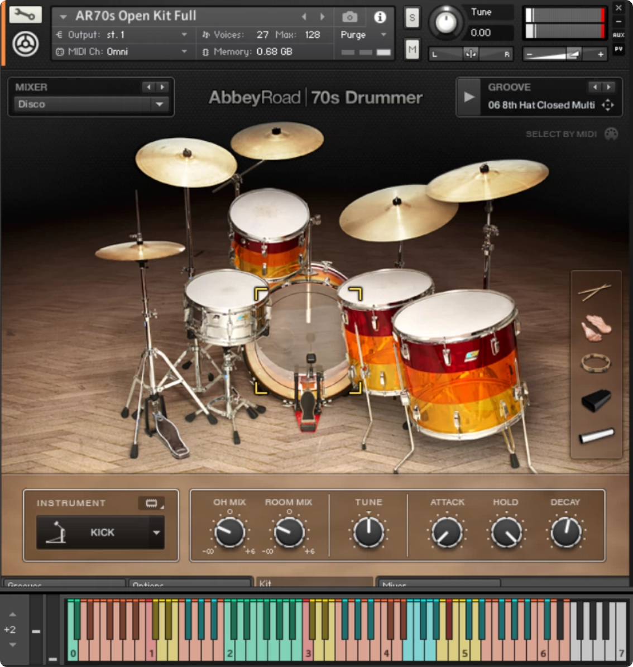The image size is (633, 667).
Task: Select the tambourine percussion icon
Action: click(596, 363)
